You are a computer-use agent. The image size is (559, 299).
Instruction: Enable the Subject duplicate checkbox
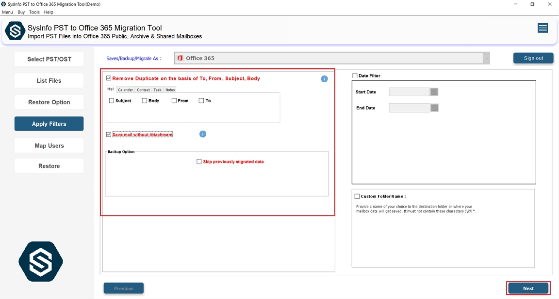pos(112,101)
